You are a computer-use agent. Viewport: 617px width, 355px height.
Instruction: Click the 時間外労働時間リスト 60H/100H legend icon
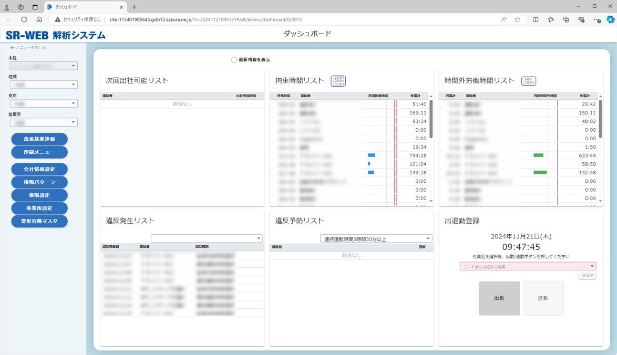(528, 81)
